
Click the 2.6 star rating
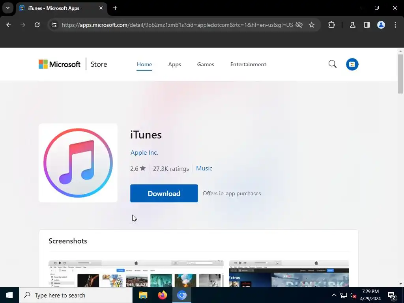click(138, 168)
